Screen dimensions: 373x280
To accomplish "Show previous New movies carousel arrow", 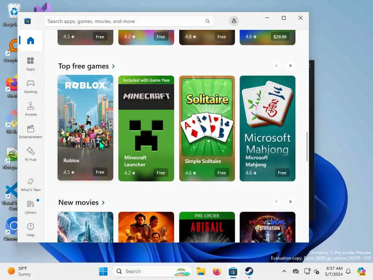I will tap(276, 202).
